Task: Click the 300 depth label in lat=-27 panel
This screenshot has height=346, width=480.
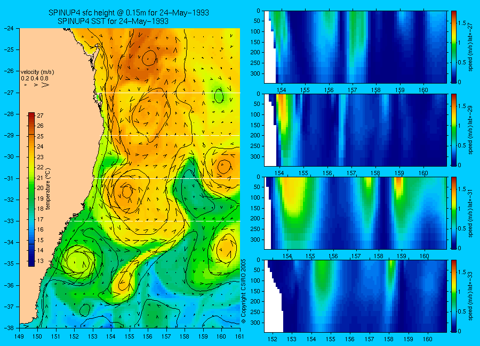Action: 255,73
